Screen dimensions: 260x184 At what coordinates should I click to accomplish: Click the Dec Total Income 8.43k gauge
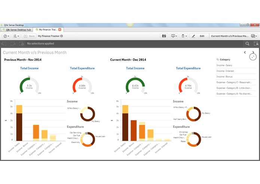(x=135, y=85)
